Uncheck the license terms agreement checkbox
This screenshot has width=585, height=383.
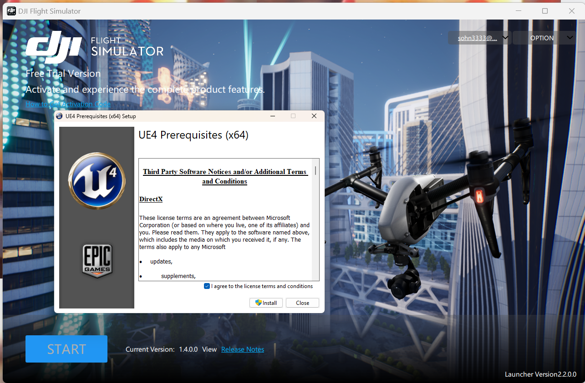[207, 286]
